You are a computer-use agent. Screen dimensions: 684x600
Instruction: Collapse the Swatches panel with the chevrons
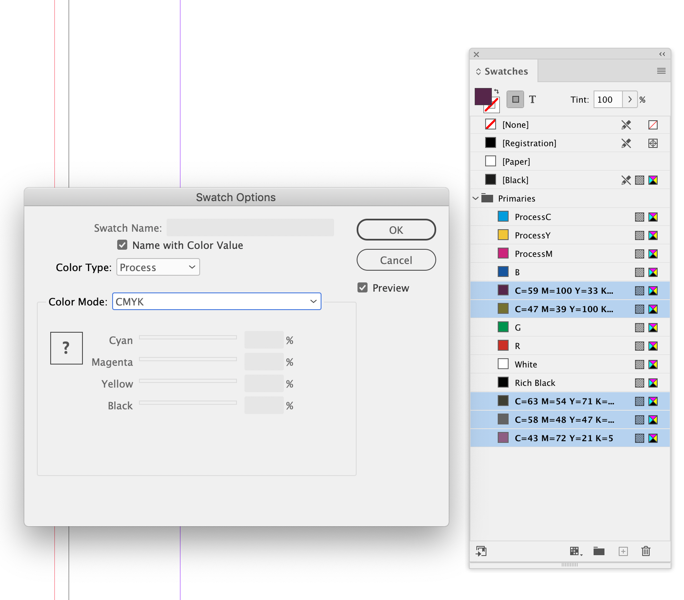tap(662, 54)
